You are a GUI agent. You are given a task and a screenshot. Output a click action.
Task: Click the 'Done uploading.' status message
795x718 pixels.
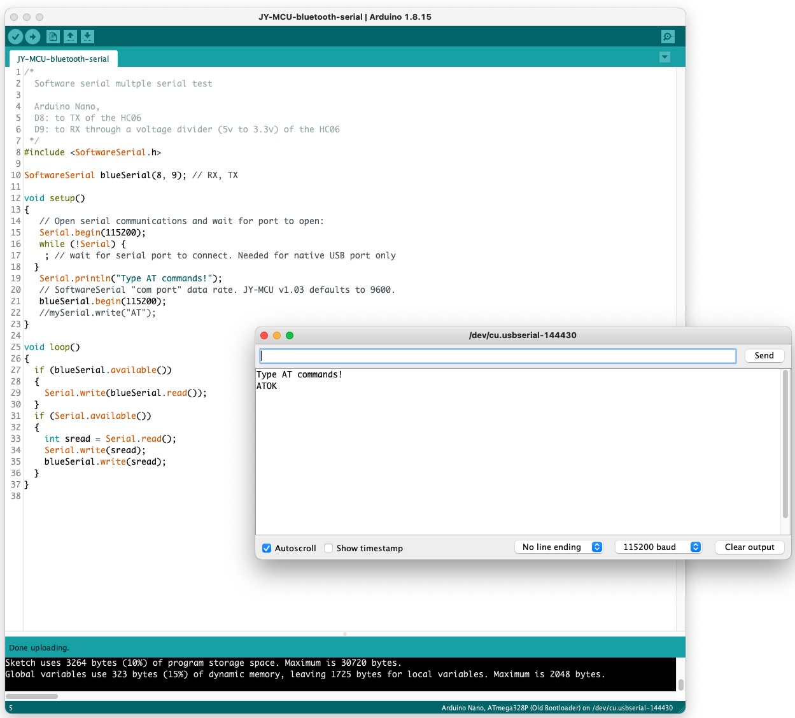(39, 648)
